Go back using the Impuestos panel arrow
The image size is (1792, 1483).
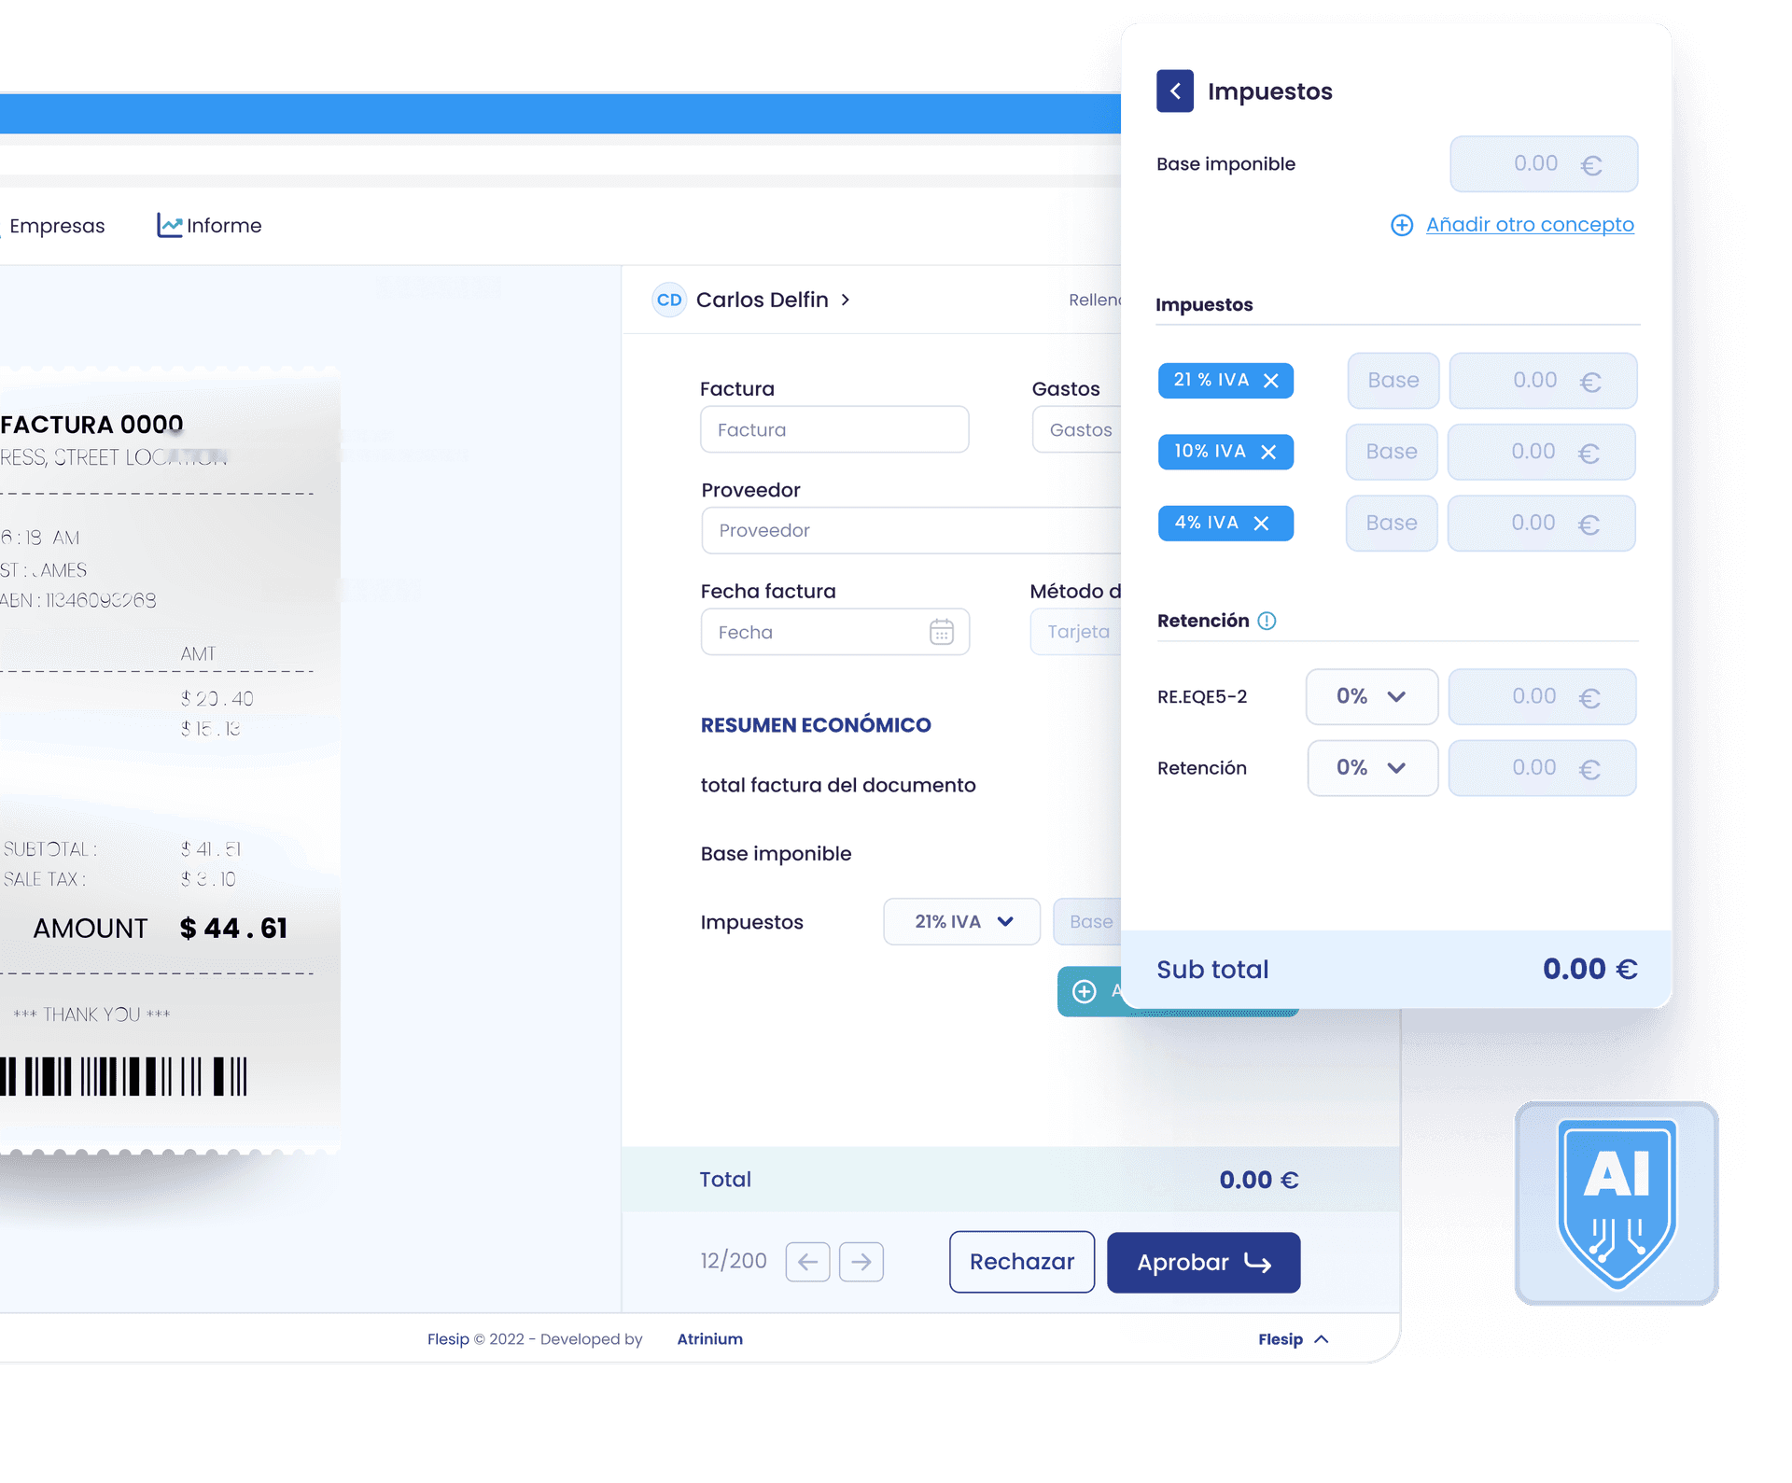(1174, 91)
